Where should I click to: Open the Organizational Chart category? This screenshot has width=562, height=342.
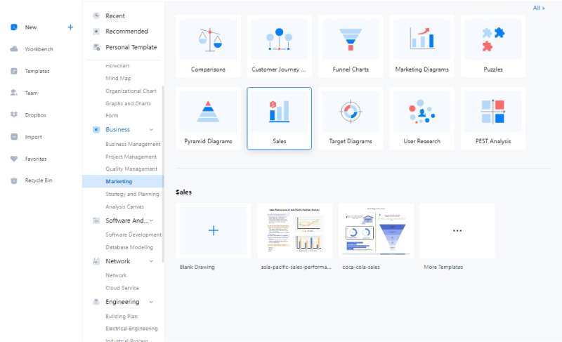click(x=131, y=91)
